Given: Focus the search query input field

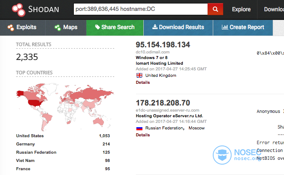Looking at the screenshot, I should coord(141,9).
